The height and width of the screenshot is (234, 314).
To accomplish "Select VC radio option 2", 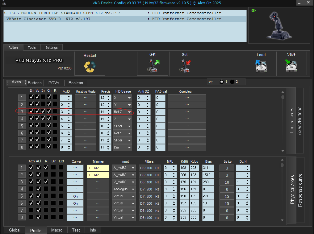I will pos(232,82).
